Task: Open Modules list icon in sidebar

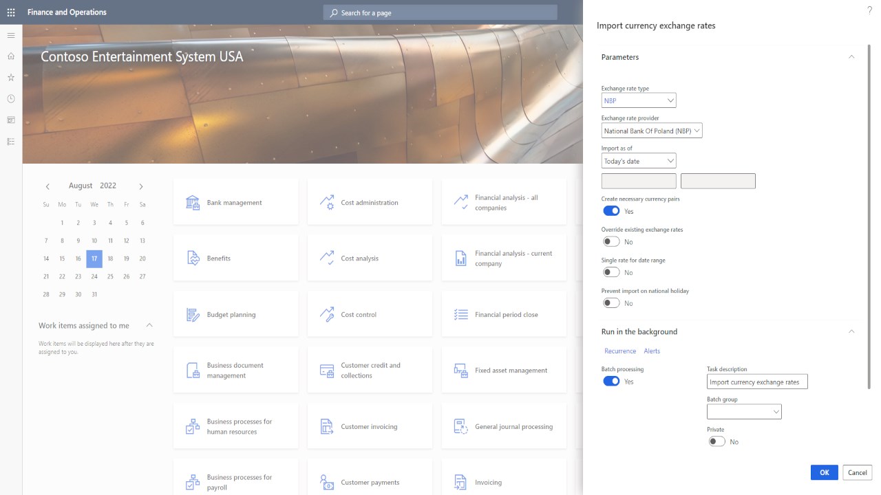Action: tap(11, 142)
